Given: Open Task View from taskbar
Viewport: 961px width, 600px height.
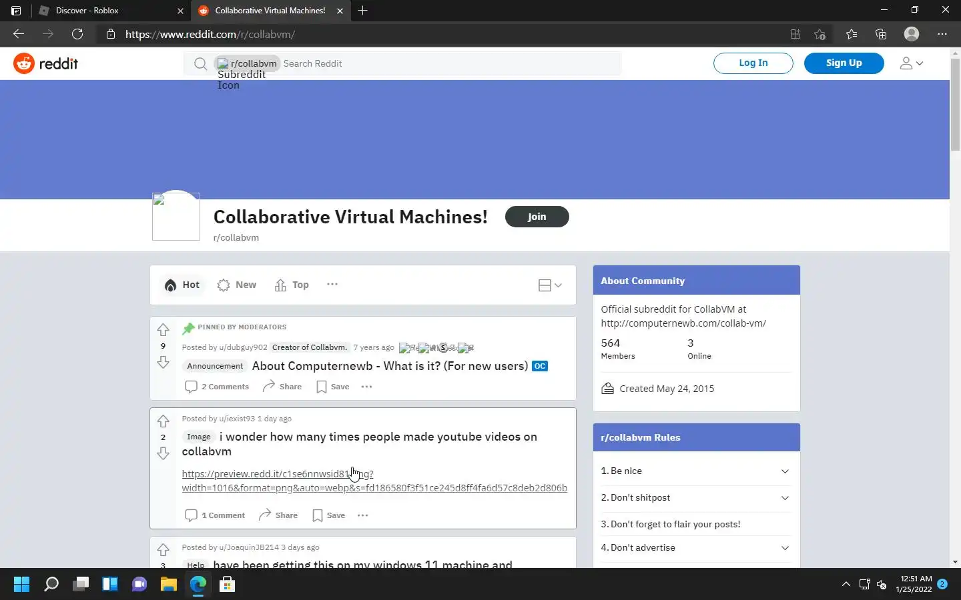Looking at the screenshot, I should [81, 585].
